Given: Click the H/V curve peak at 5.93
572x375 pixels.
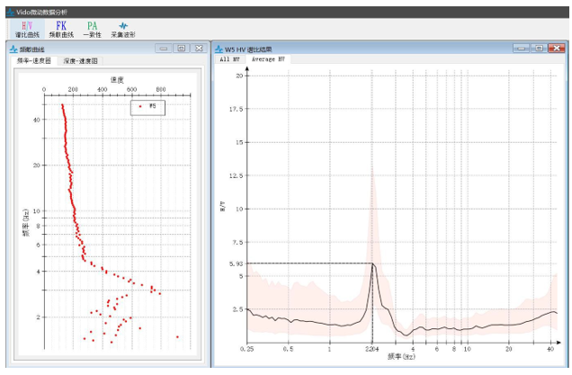Looking at the screenshot, I should (x=372, y=263).
